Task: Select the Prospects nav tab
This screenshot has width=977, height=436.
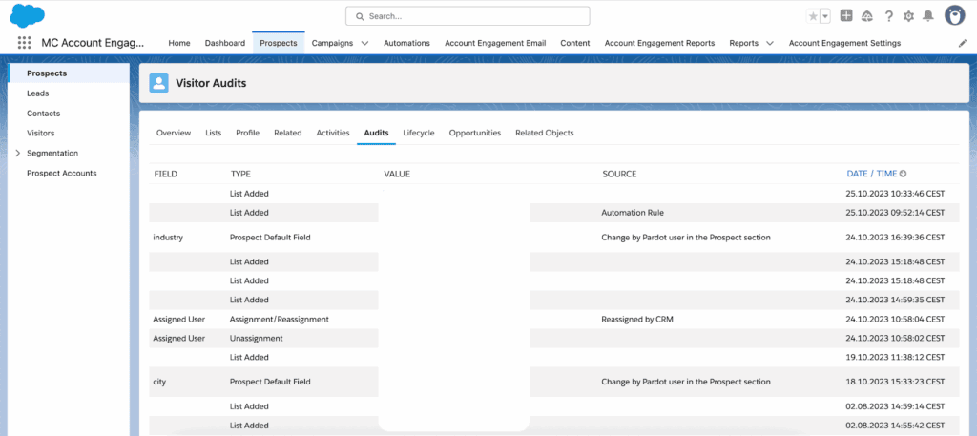Action: click(279, 43)
